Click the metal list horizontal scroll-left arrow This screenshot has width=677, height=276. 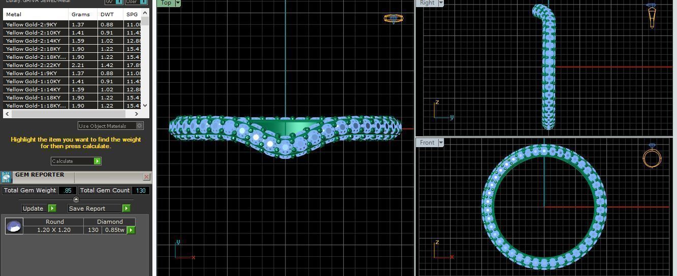[x=7, y=113]
